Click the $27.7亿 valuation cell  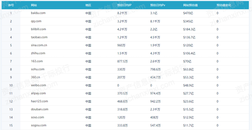[x=188, y=94]
